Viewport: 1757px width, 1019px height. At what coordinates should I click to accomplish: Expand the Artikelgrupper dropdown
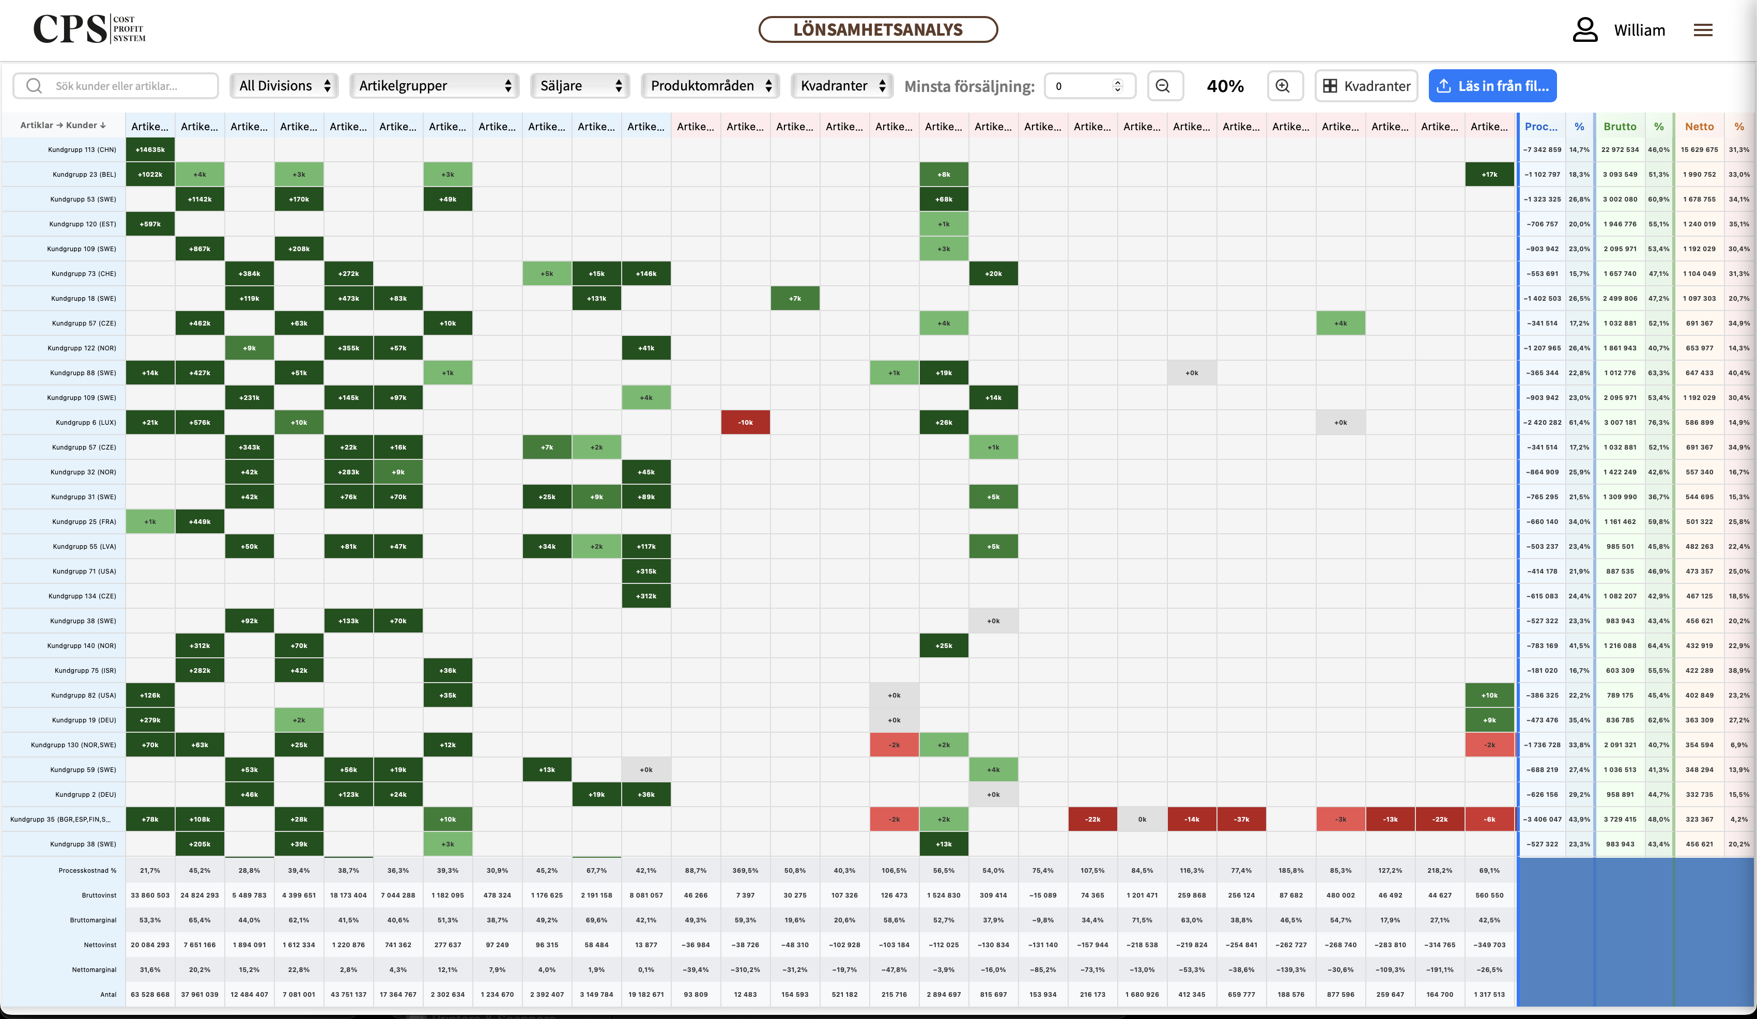pyautogui.click(x=435, y=86)
